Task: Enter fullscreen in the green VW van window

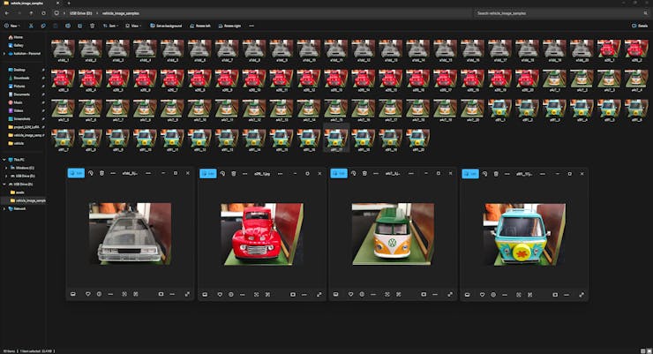Action: (x=450, y=295)
